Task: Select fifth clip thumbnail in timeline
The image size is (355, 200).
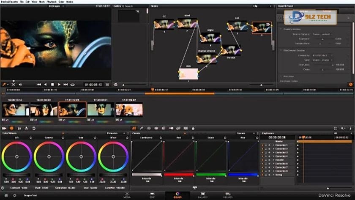Action: (x=129, y=110)
